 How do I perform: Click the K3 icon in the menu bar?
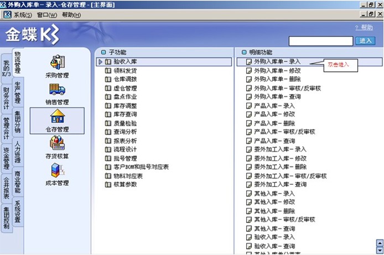click(x=7, y=15)
